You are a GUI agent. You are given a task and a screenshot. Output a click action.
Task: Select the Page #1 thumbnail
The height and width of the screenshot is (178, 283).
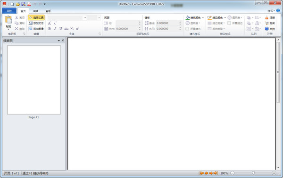click(34, 80)
